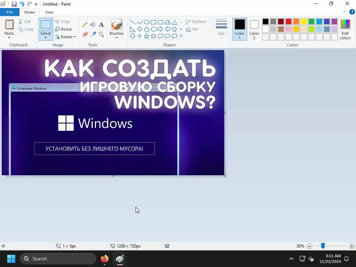Choose the Five-point star shape
This screenshot has width=356, height=267.
click(x=147, y=36)
